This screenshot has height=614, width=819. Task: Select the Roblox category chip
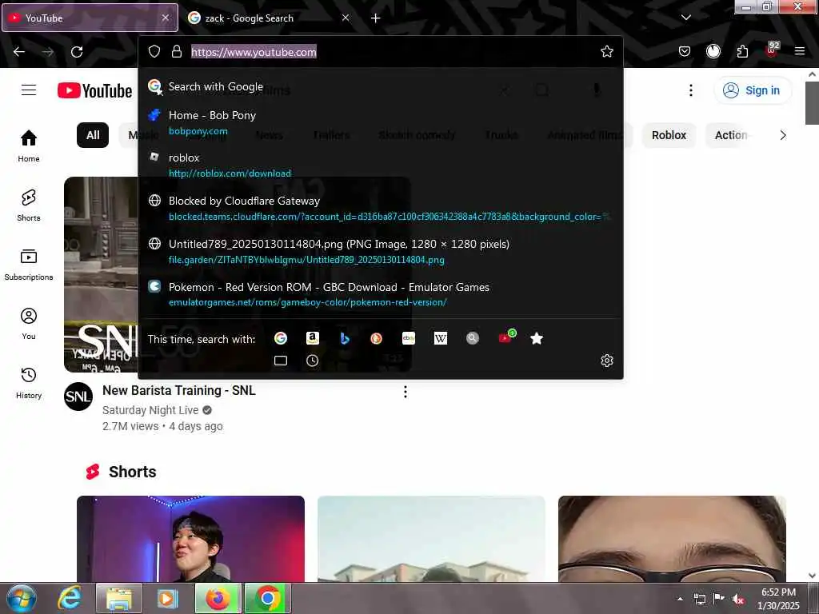click(x=669, y=135)
